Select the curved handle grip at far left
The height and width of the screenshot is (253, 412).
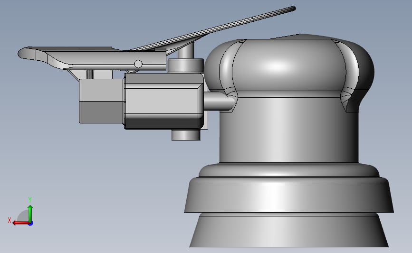(45, 57)
